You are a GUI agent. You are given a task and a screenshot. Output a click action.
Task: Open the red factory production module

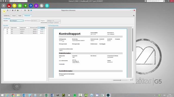pos(9,6)
